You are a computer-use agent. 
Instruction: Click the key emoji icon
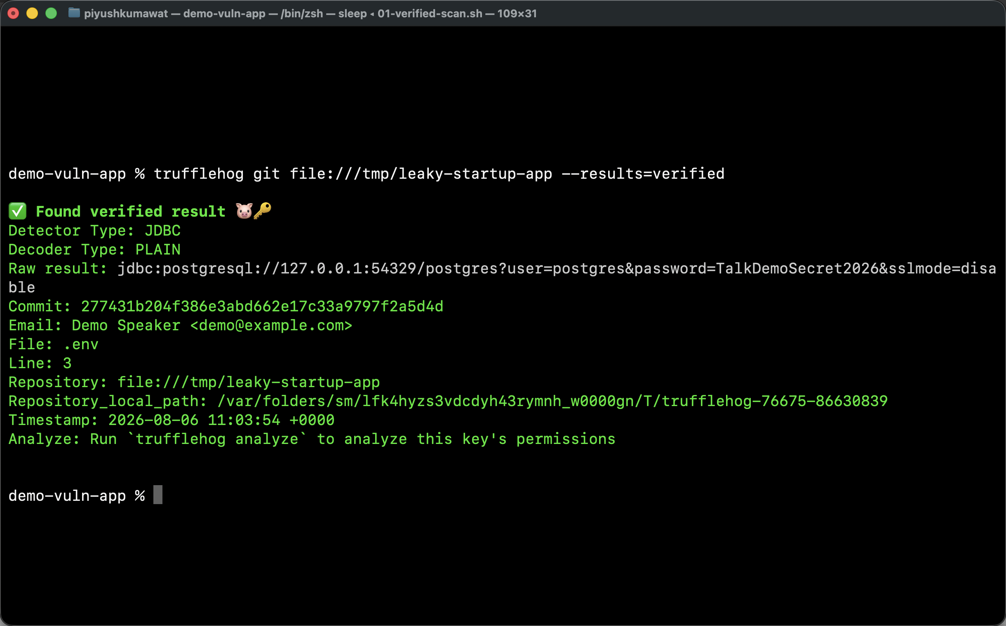tap(262, 211)
